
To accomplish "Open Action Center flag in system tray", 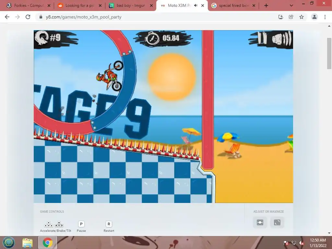I will click(x=286, y=243).
